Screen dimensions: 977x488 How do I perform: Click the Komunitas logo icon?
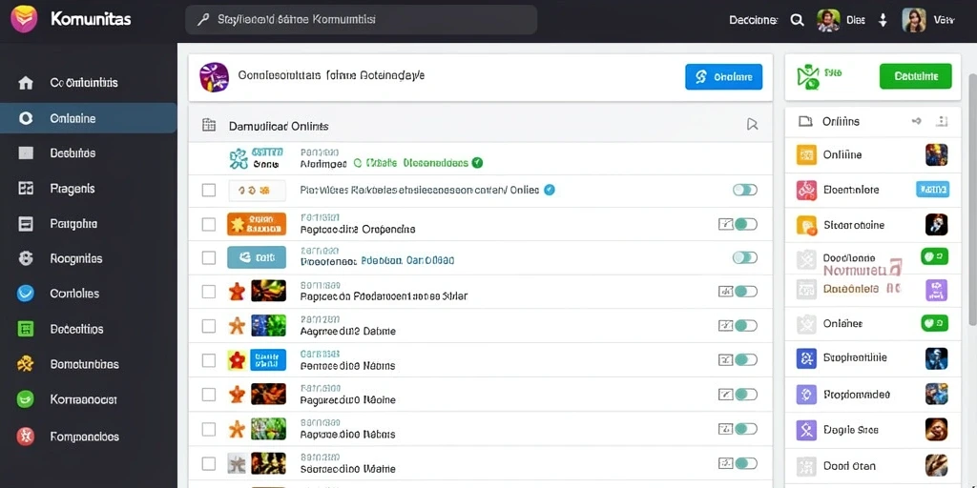point(24,19)
